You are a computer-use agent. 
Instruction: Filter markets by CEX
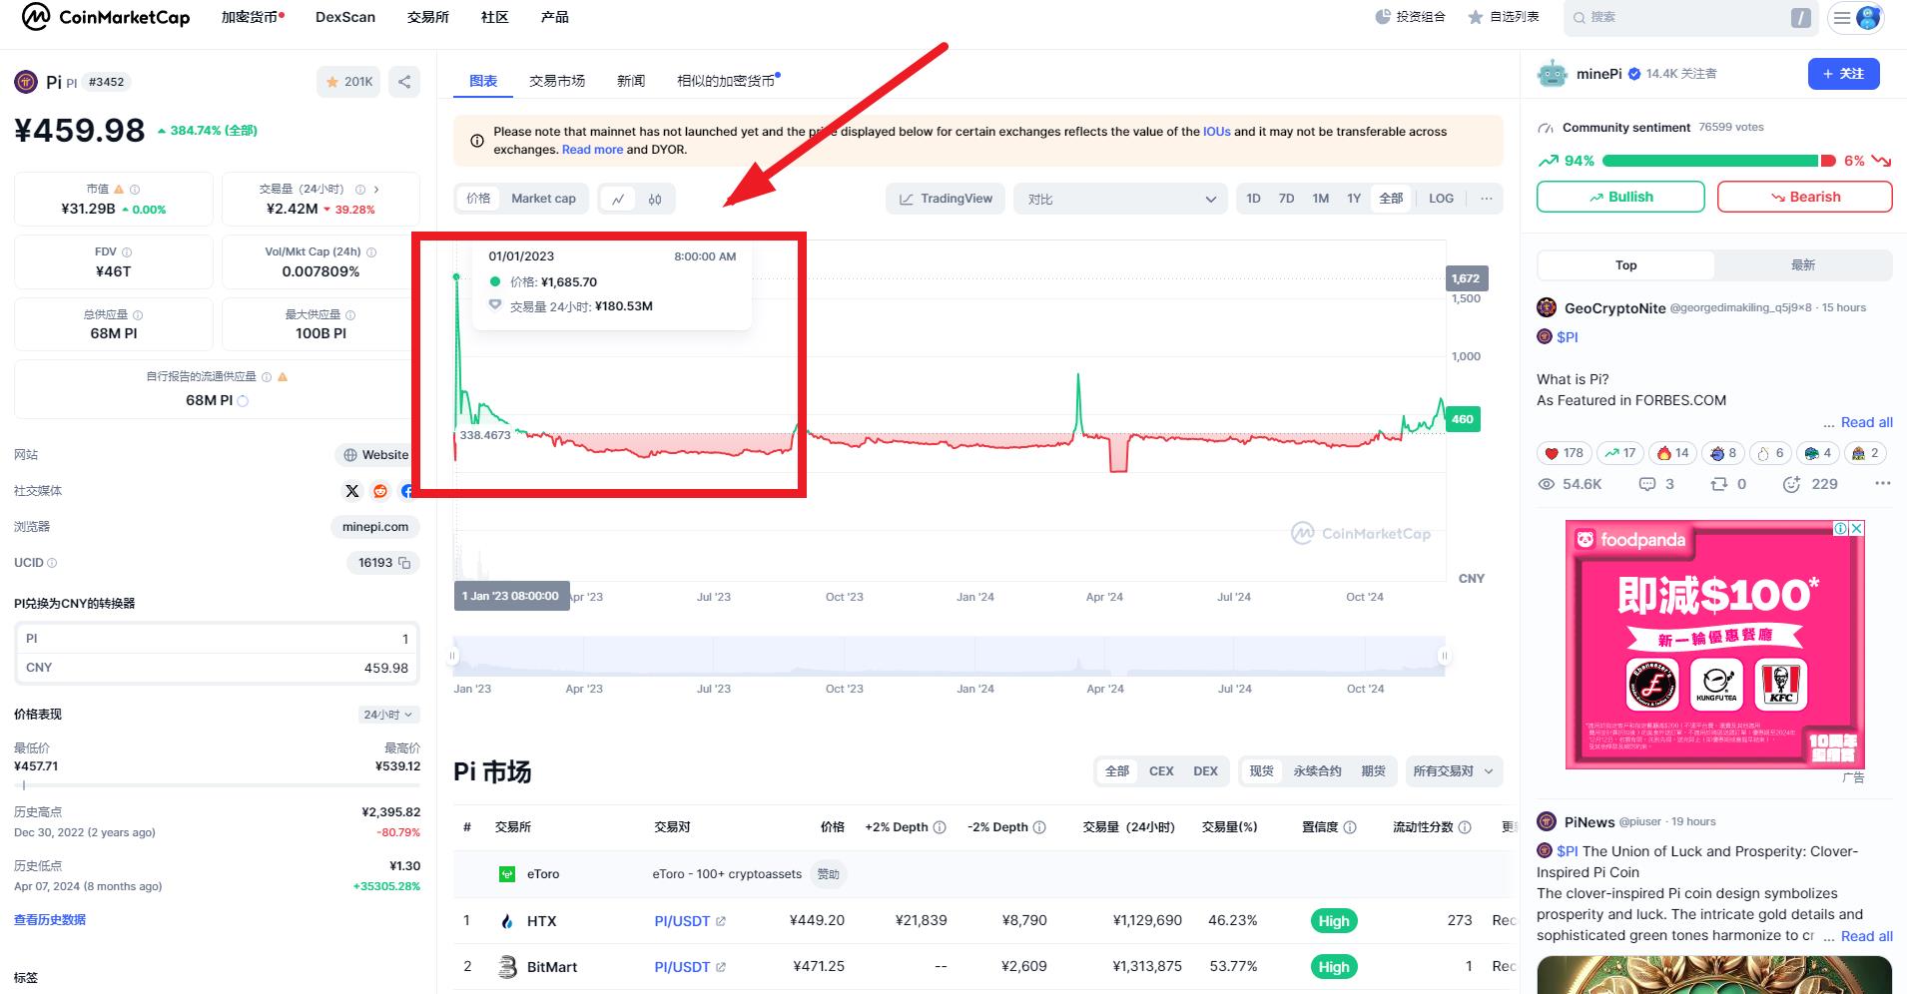[x=1161, y=771]
